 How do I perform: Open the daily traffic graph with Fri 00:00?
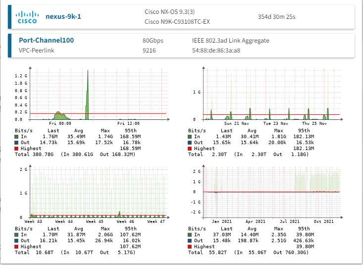pos(93,112)
